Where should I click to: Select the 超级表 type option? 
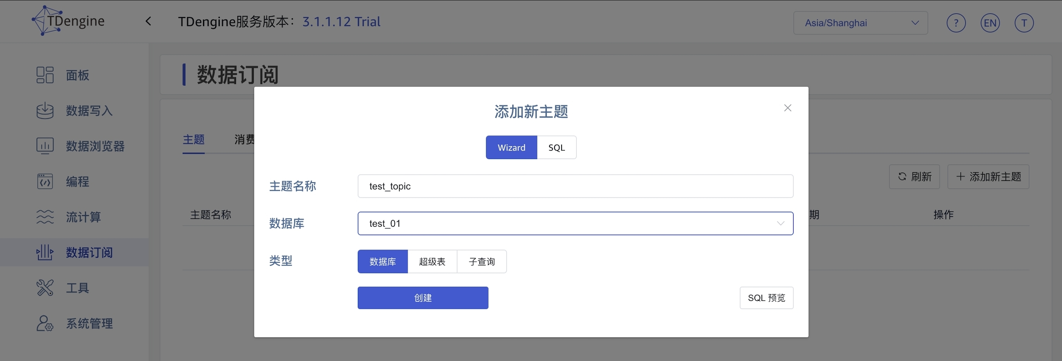[x=432, y=262]
